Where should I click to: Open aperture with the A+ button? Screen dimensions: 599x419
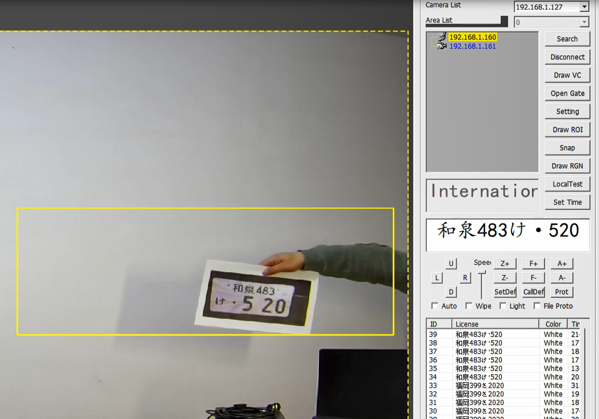pyautogui.click(x=561, y=263)
